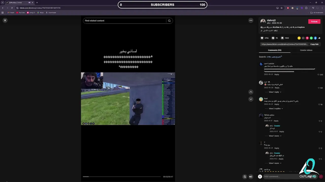Image resolution: width=325 pixels, height=182 pixels.
Task: Open the three-dot more options menu
Action: 251,20
